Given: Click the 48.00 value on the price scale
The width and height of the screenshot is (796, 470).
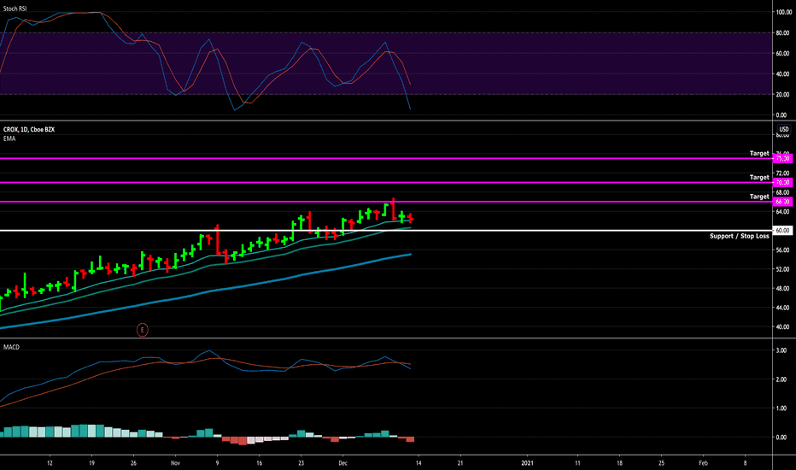Looking at the screenshot, I should tap(782, 289).
